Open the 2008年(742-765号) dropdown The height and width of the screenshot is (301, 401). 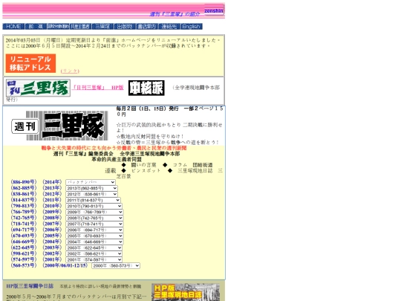click(x=94, y=218)
